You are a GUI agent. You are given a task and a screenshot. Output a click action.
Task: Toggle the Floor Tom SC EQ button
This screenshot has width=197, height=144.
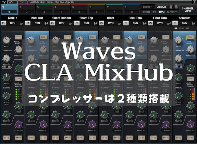tap(154, 138)
